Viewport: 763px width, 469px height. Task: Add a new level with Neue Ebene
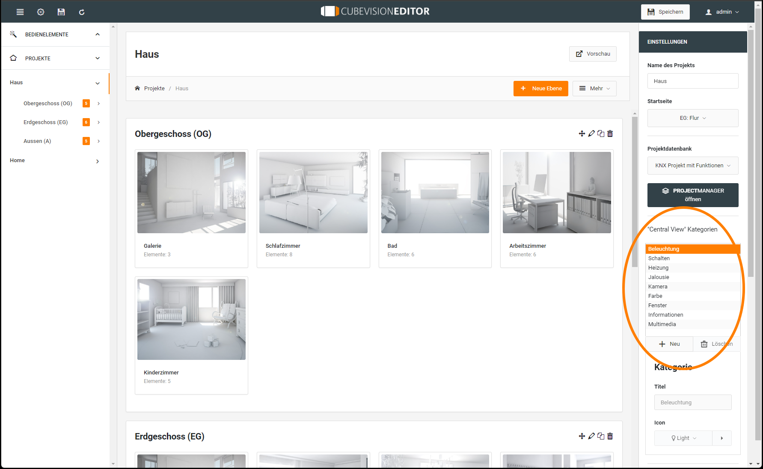click(541, 89)
